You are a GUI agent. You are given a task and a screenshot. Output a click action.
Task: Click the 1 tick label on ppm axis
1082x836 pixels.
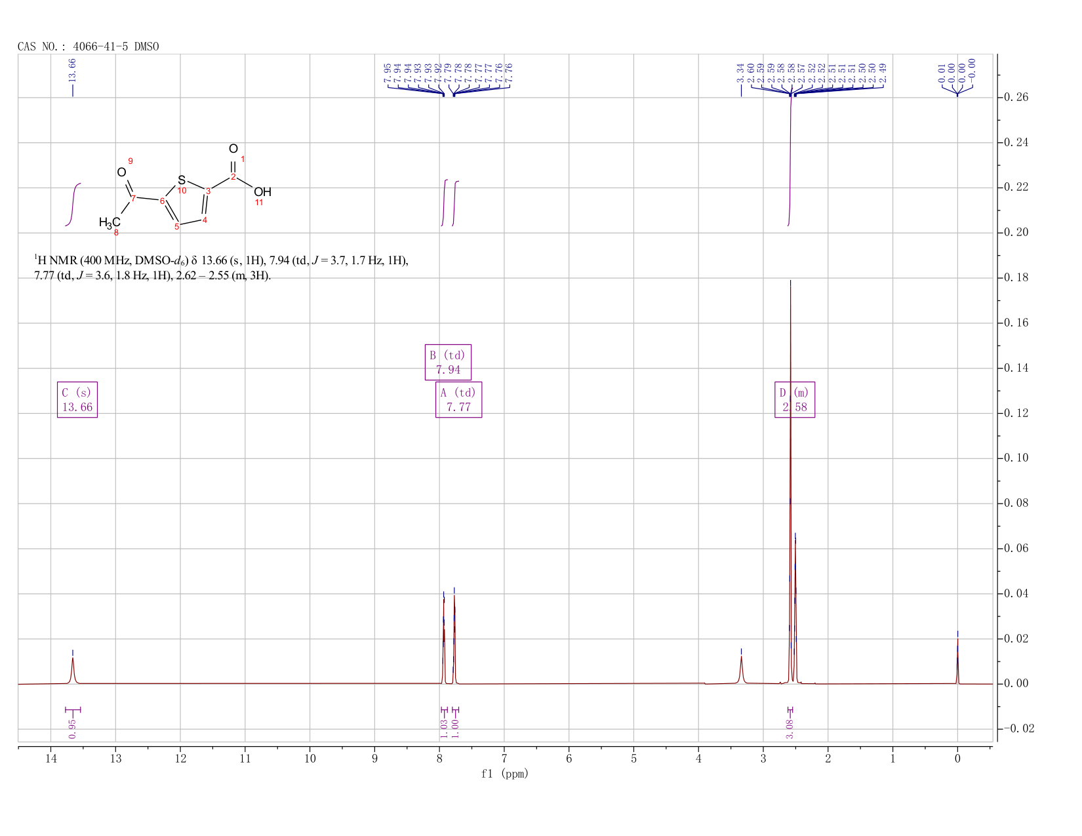point(892,759)
